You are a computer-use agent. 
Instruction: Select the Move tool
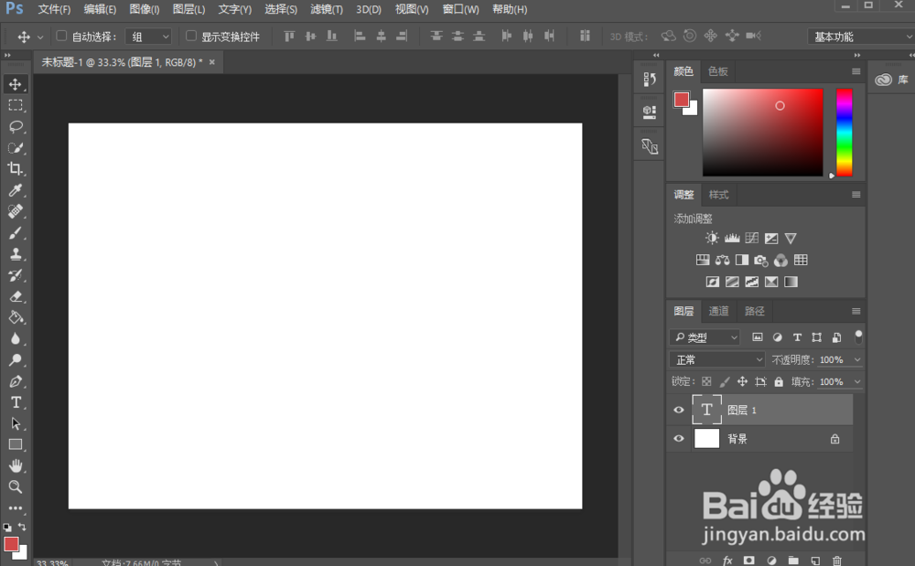pos(16,84)
